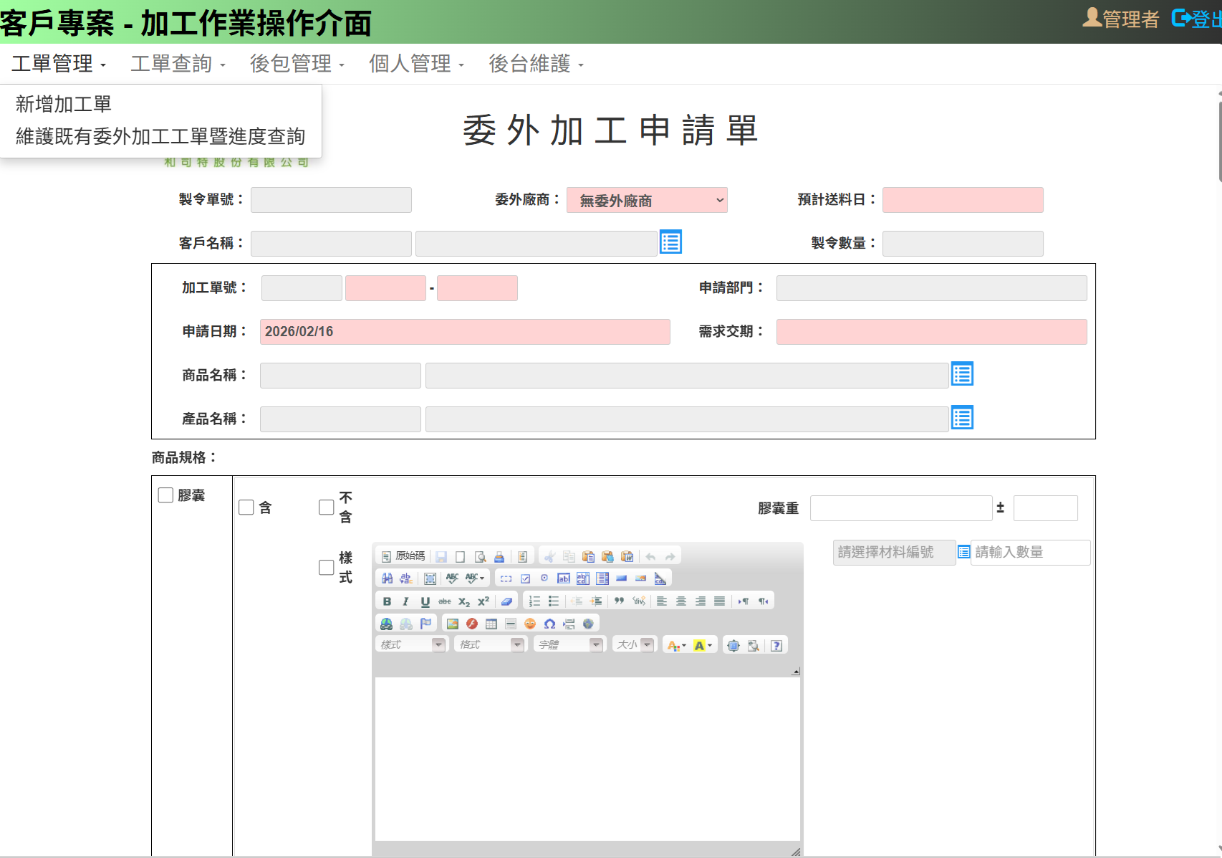1222x858 pixels.
Task: Apply italic formatting in the editor
Action: click(406, 601)
